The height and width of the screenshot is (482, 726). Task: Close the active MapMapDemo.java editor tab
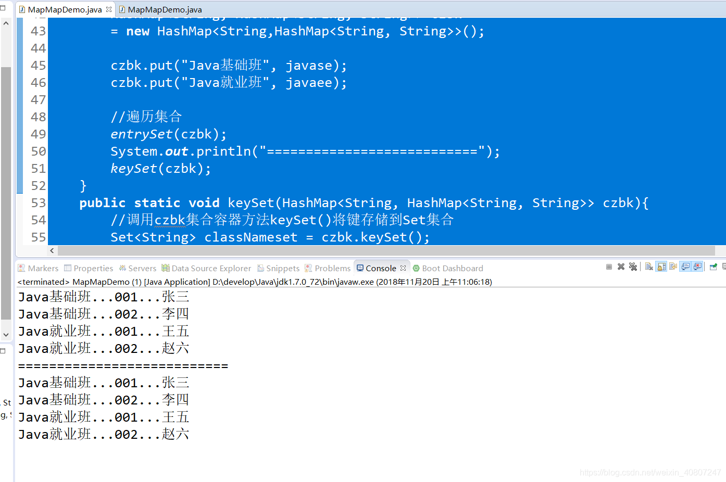coord(109,9)
